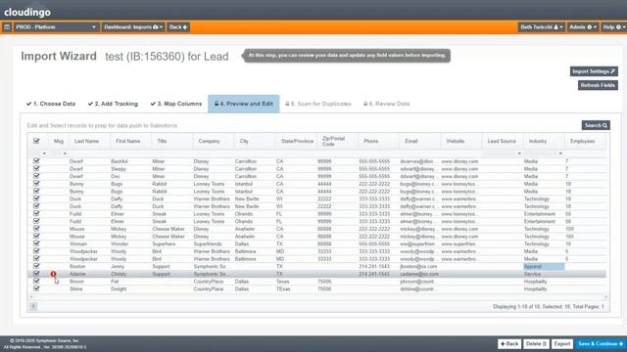This screenshot has height=352, width=627.
Task: Click the horizontal scrollbar right arrow
Action: (x=606, y=296)
